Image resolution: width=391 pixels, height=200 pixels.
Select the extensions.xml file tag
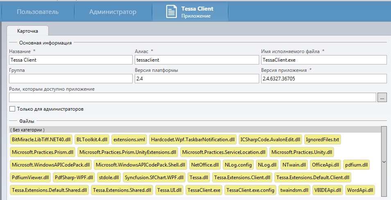(x=129, y=140)
